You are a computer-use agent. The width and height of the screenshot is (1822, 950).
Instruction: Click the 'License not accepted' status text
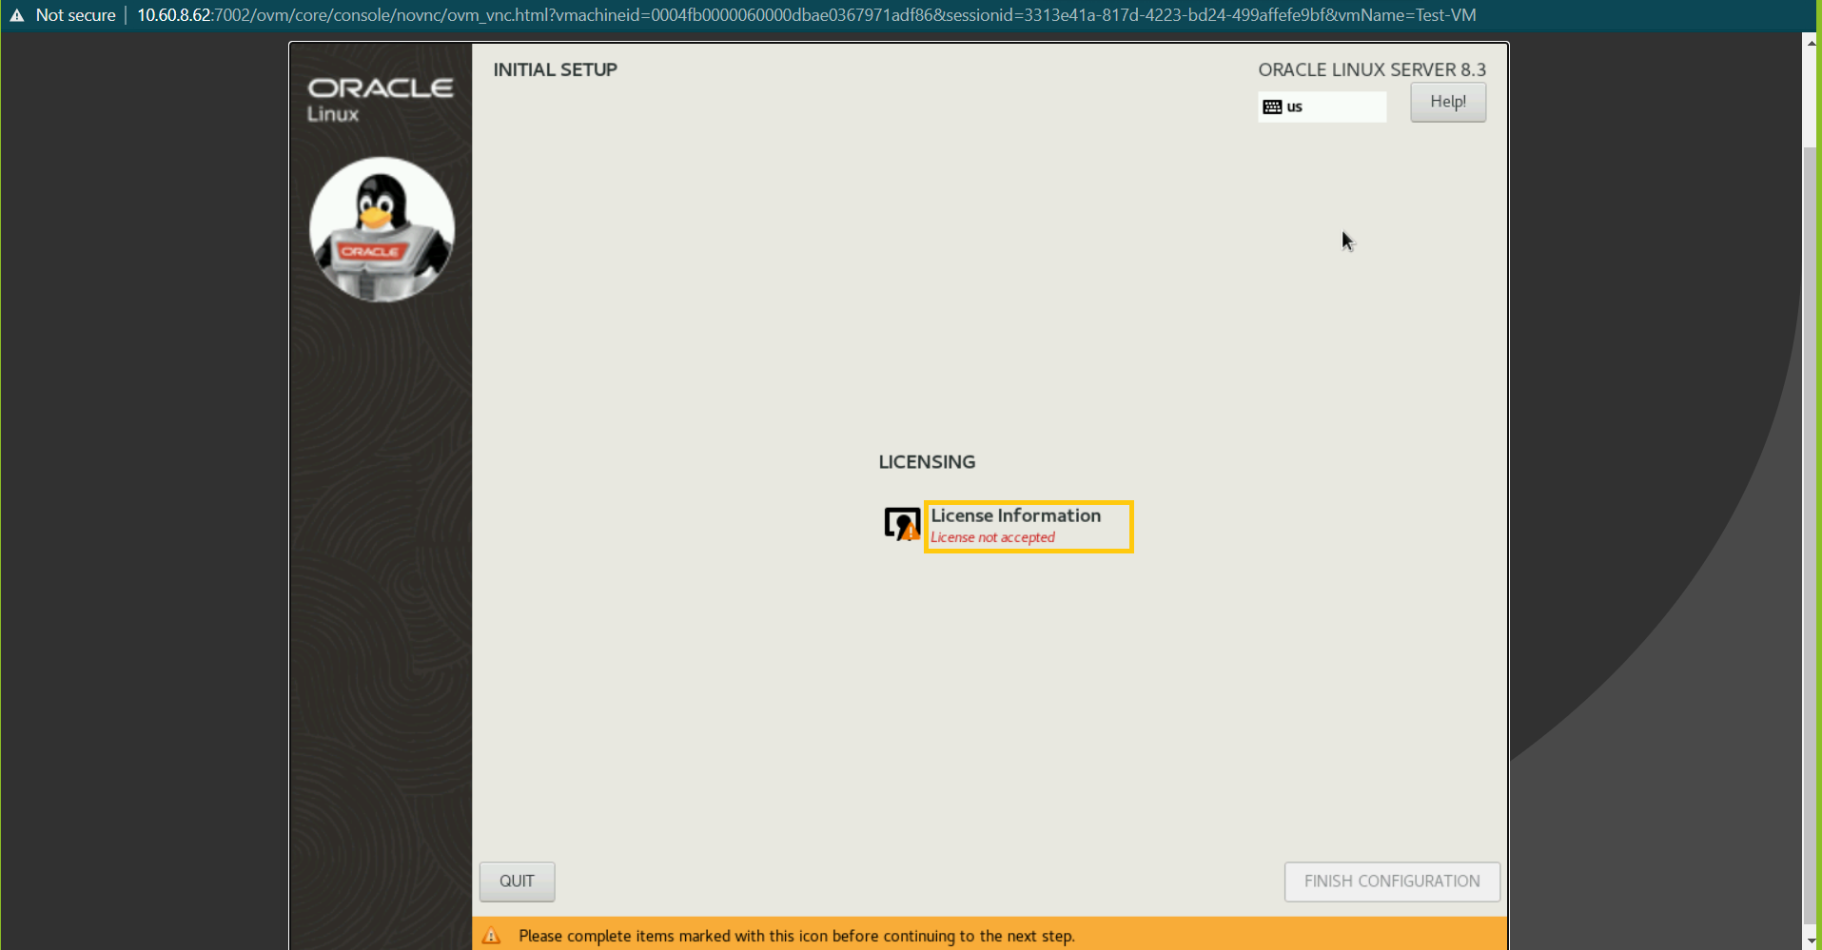tap(992, 537)
